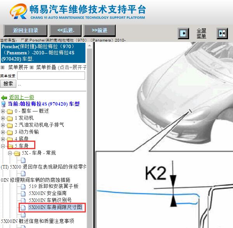The width and height of the screenshot is (233, 228).
Task: Follow the 返回上一级 link
Action: coord(21,97)
